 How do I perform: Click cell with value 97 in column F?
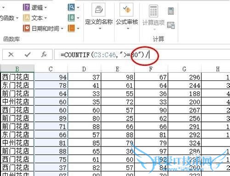[151, 151]
